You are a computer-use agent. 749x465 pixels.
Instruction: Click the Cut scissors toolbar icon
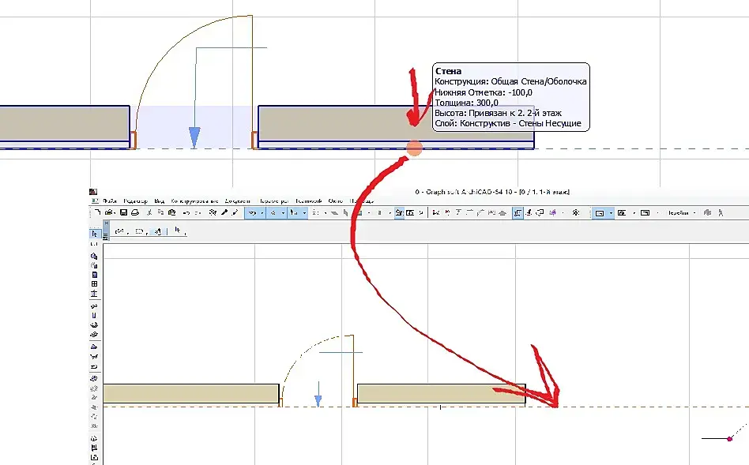149,212
